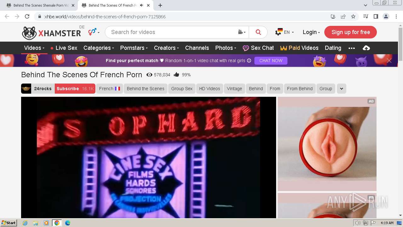Click the address bar URL
Viewport: 403px width, 227px height.
(105, 17)
